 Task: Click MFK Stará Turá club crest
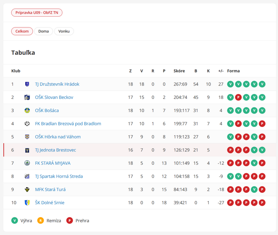27,189
